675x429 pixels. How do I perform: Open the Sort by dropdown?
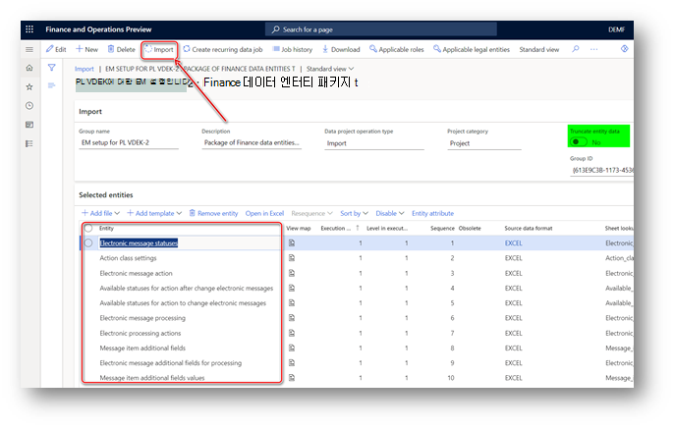[354, 213]
